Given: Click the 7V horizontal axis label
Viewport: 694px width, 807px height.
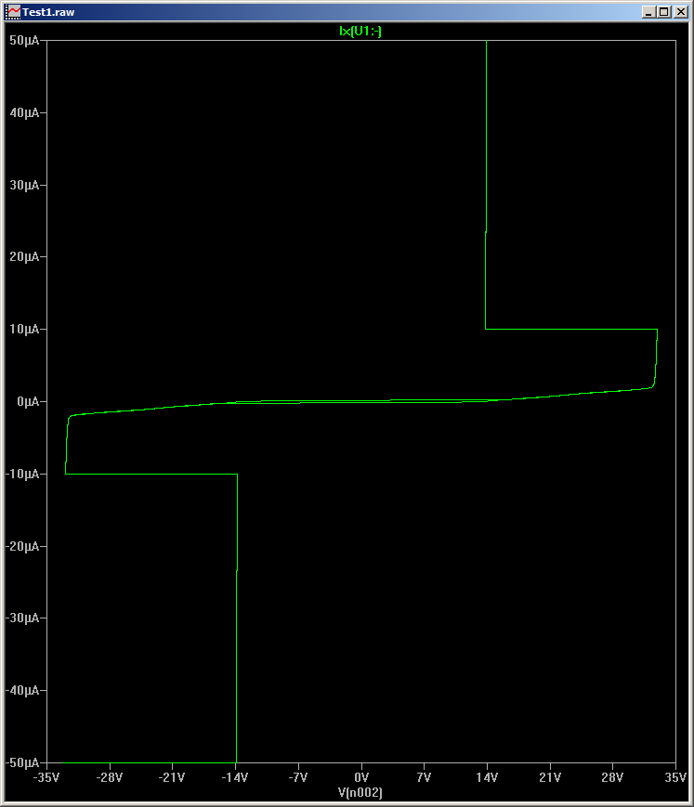Looking at the screenshot, I should 424,777.
